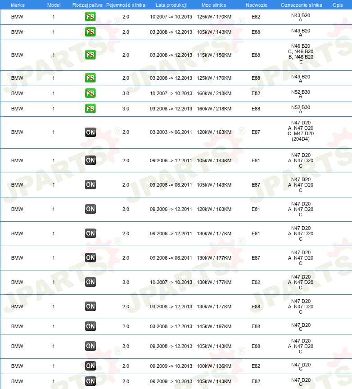Click 09.2009 -> 10.2013 in the 100kW/136KM row
The width and height of the screenshot is (352, 389).
point(171,366)
